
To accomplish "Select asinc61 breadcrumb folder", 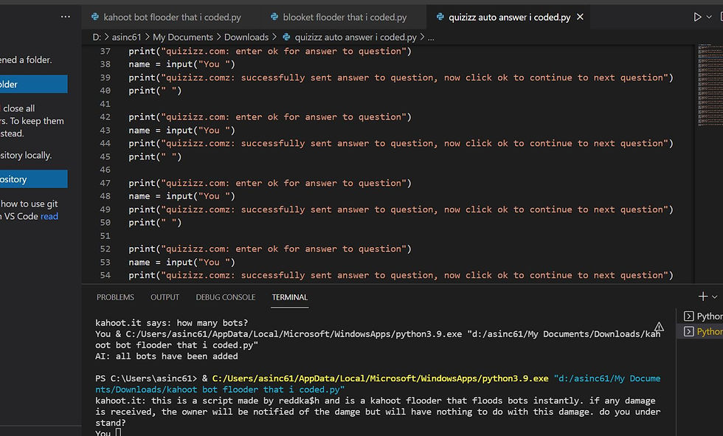I will (126, 38).
